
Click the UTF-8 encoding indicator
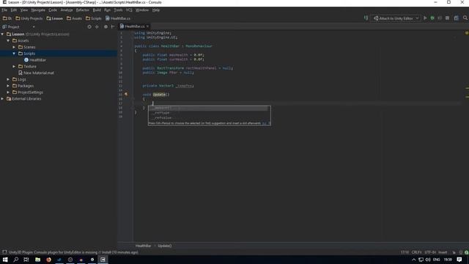click(x=430, y=252)
